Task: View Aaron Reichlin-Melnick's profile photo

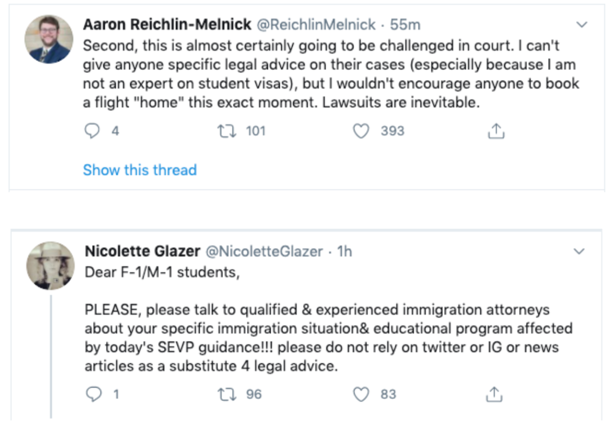Action: [x=48, y=39]
